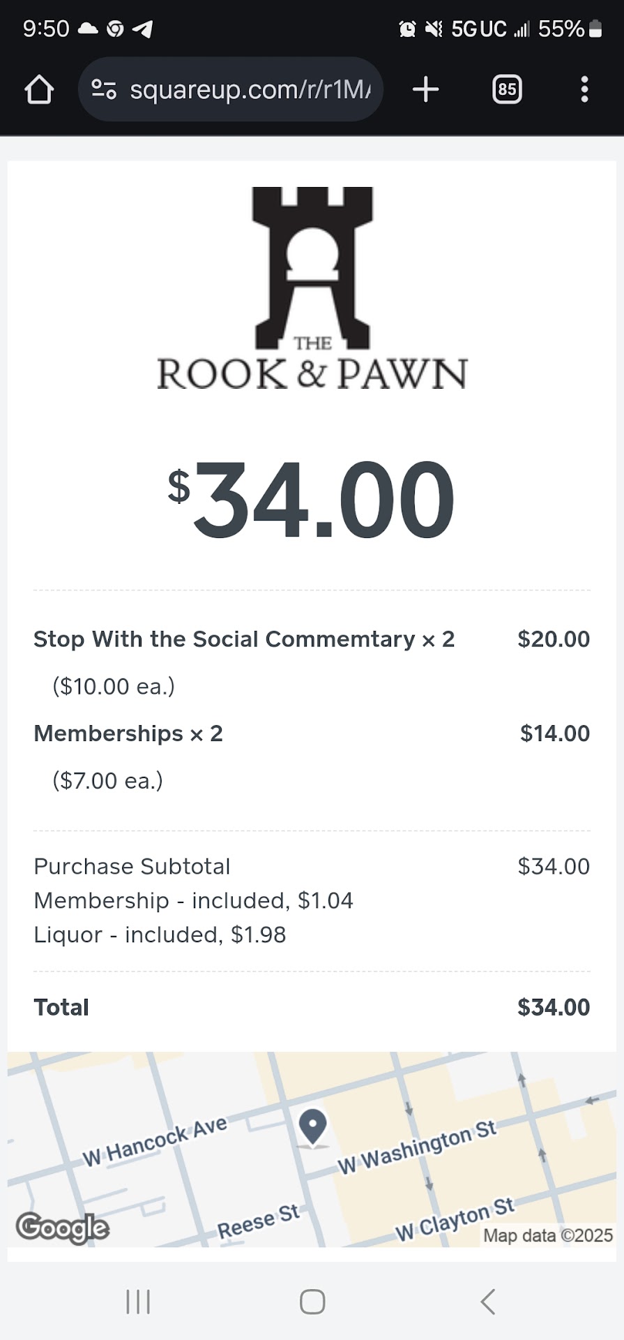The width and height of the screenshot is (624, 1340).
Task: Select Stop With the Social Commemtary item
Action: [x=243, y=639]
